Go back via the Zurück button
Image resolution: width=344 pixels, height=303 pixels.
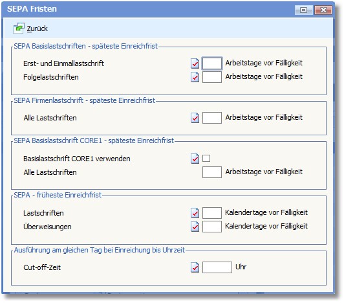[x=31, y=28]
